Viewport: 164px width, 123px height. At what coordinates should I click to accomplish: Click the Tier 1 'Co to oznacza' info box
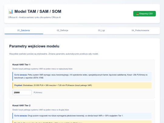pos(82,76)
